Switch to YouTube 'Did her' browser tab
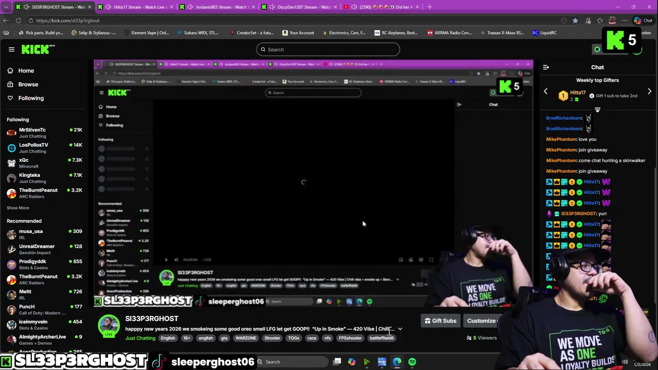 point(381,7)
